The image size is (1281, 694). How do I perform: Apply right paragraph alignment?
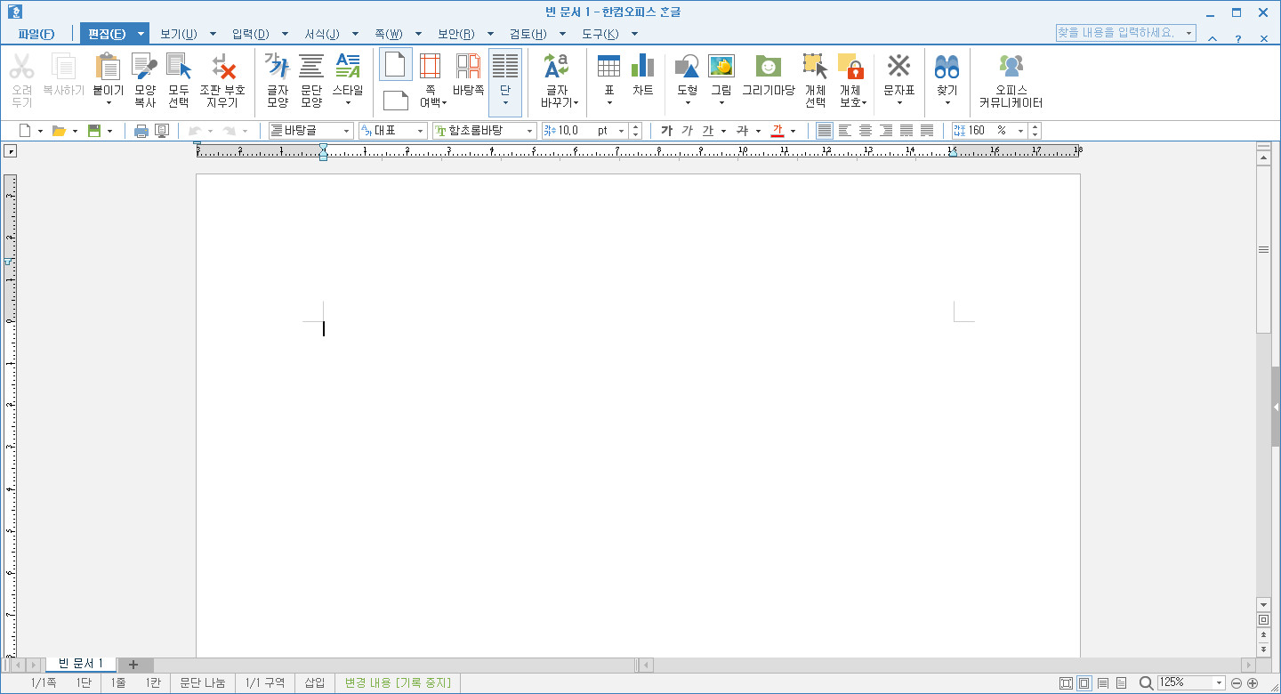point(886,131)
